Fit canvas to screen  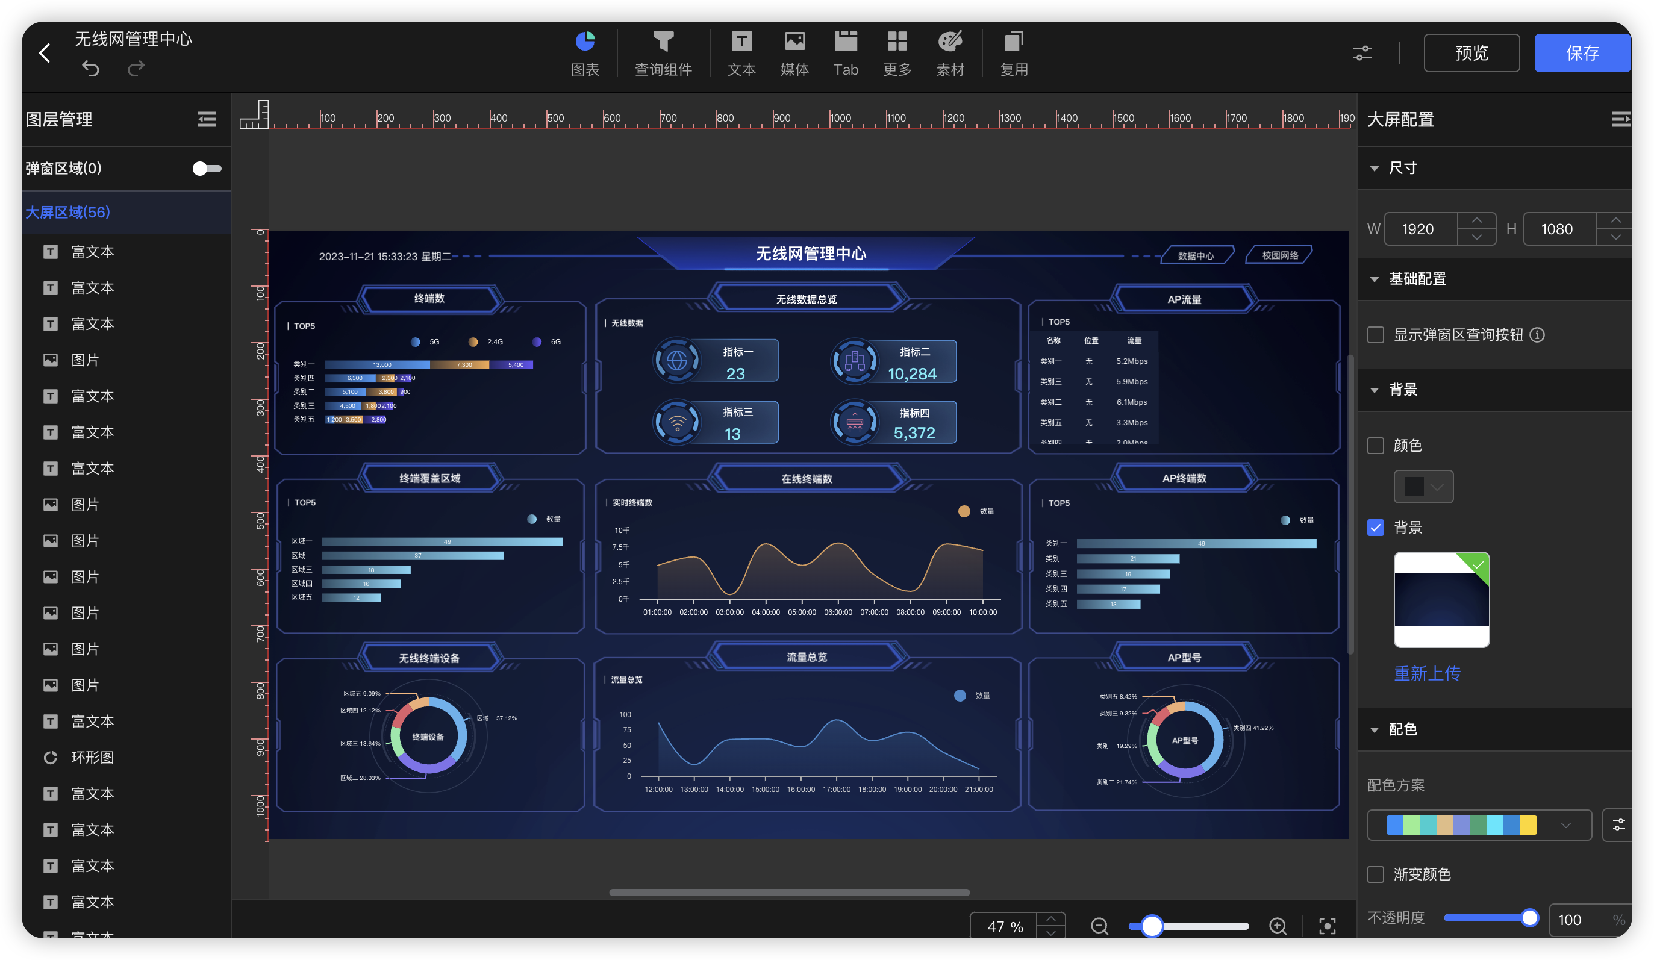point(1327,925)
